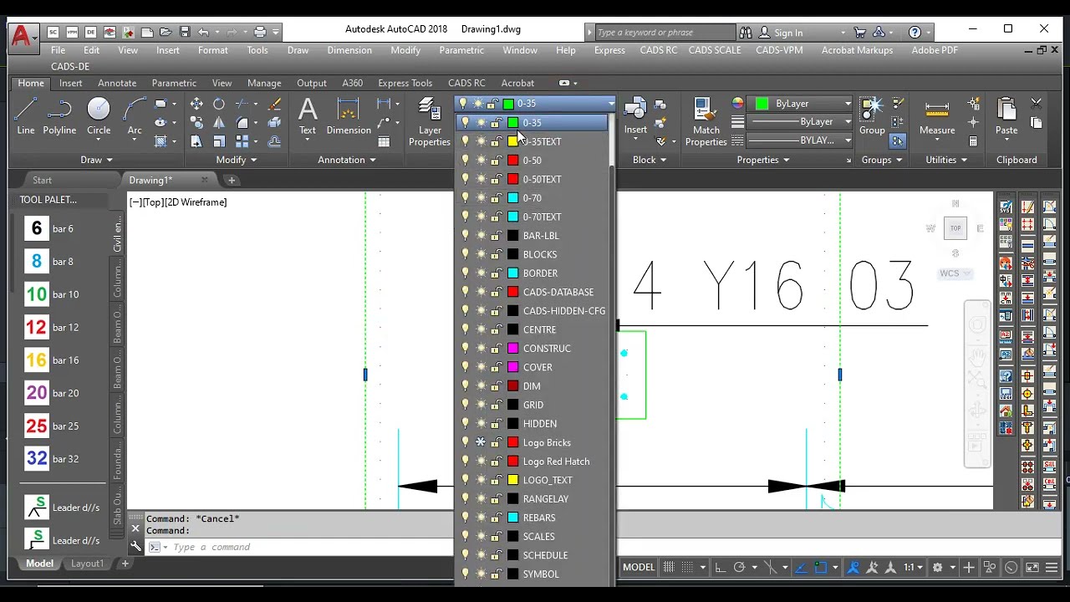Click the Plot printer icon in quick access
The image size is (1070, 602).
260,32
